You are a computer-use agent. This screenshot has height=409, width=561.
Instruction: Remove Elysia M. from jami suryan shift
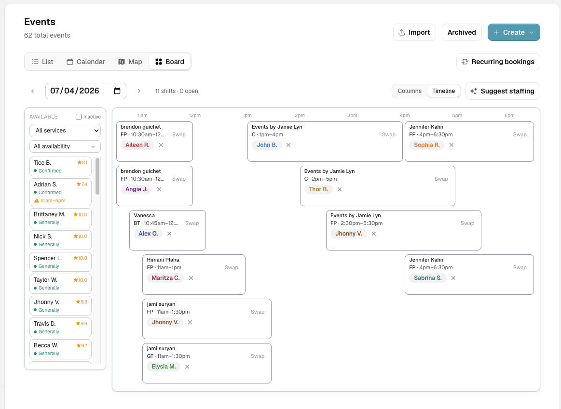(x=187, y=367)
